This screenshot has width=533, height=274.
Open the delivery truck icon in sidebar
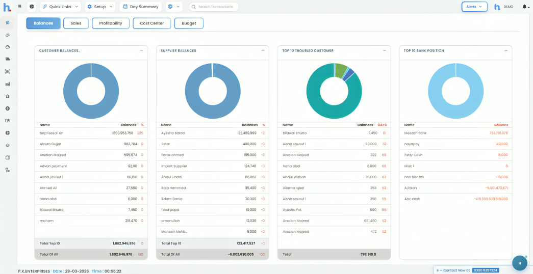[x=8, y=59]
